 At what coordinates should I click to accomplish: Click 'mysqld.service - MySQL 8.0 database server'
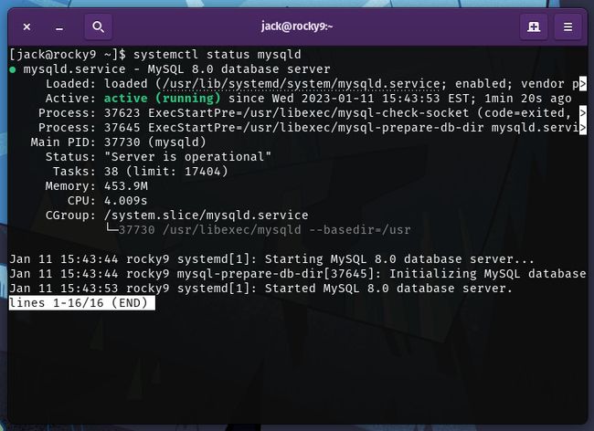tap(176, 69)
